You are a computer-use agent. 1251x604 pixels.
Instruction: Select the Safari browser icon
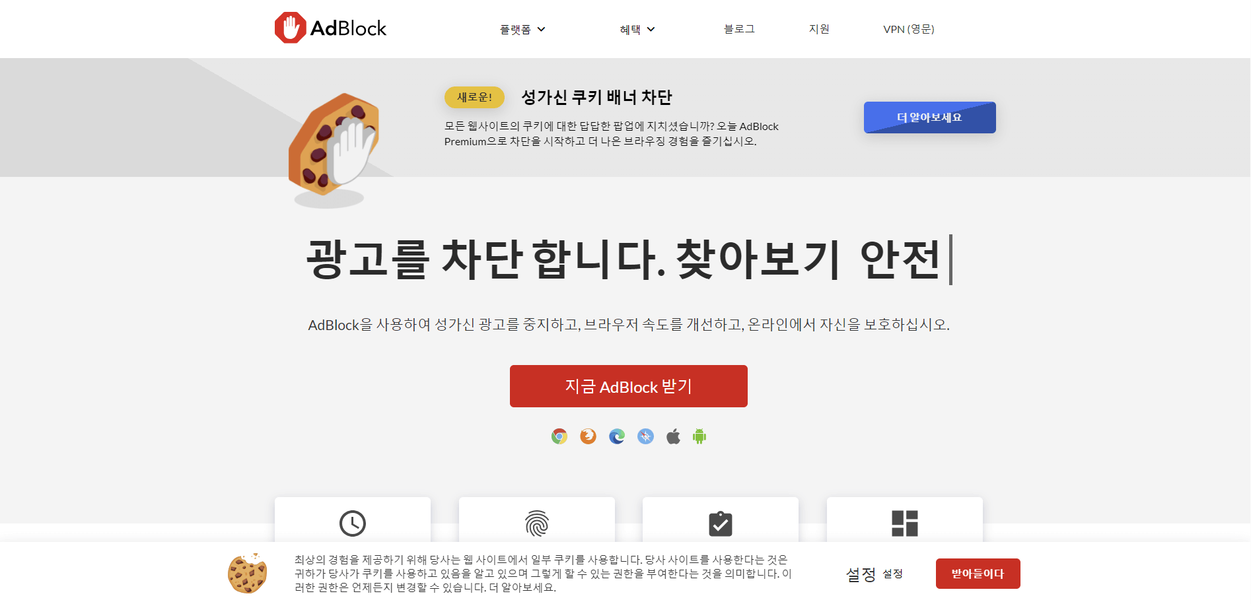point(645,436)
